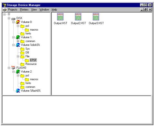
Task: Click common folder icon under Volume 2
Action: [22, 87]
